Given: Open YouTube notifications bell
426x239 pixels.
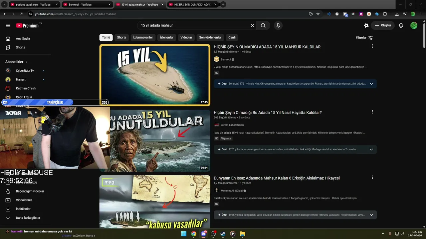Looking at the screenshot, I should (401, 26).
